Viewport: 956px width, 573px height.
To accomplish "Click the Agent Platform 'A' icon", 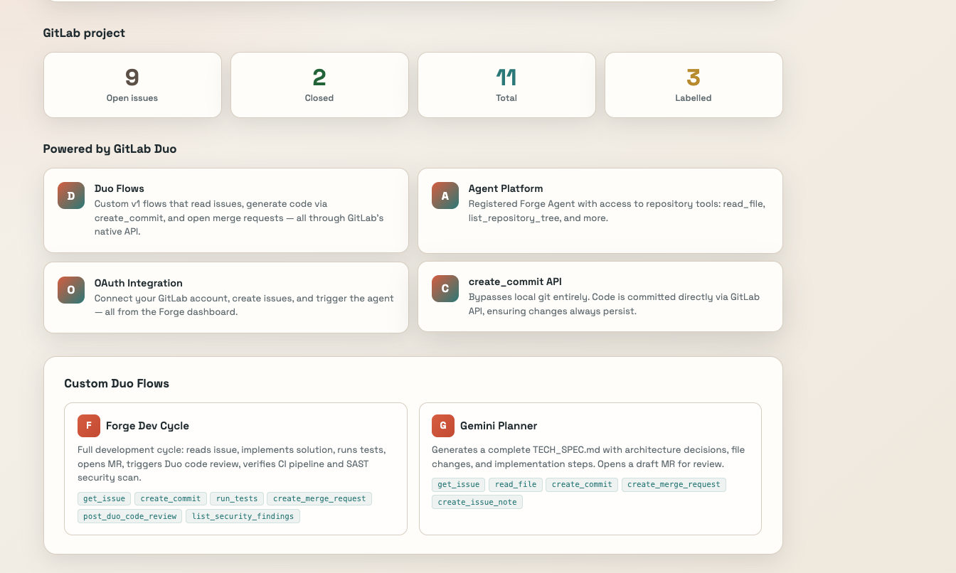I will (x=445, y=196).
